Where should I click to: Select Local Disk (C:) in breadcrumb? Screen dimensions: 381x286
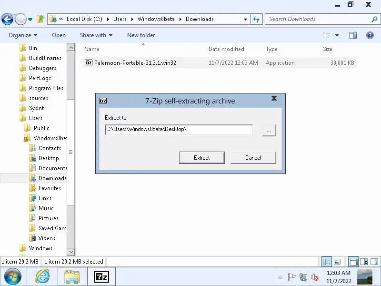pos(84,19)
